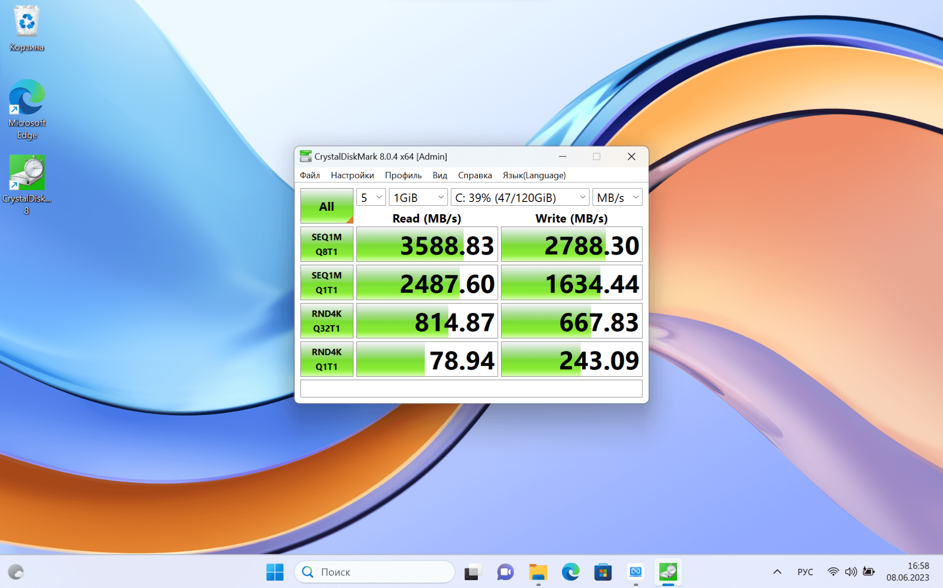Expand the 1GiB test size dropdown
943x588 pixels.
coord(418,197)
